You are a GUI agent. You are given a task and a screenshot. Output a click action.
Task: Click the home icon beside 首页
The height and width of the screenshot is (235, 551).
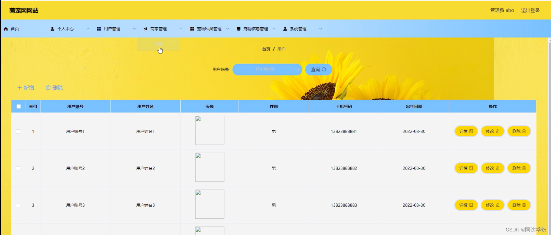6,29
